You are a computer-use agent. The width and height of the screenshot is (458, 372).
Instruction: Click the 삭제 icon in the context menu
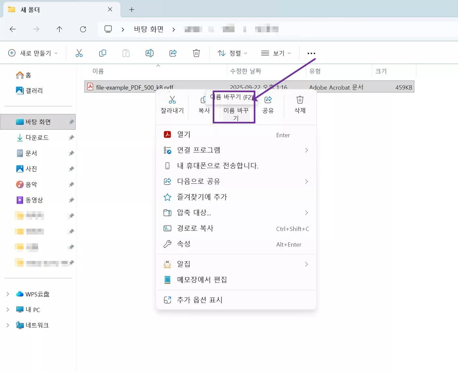click(x=299, y=104)
